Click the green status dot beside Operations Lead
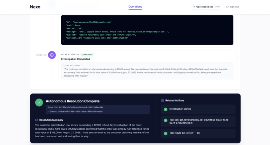Viewport: 270px width, 145px height. pyautogui.click(x=194, y=7)
